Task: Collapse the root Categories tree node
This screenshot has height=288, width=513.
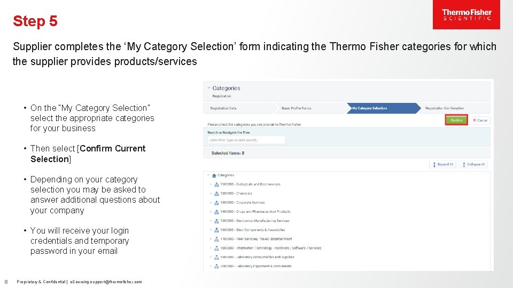Action: tap(208, 175)
